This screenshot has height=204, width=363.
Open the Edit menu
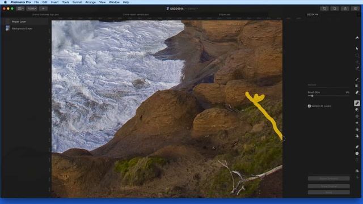pos(45,2)
